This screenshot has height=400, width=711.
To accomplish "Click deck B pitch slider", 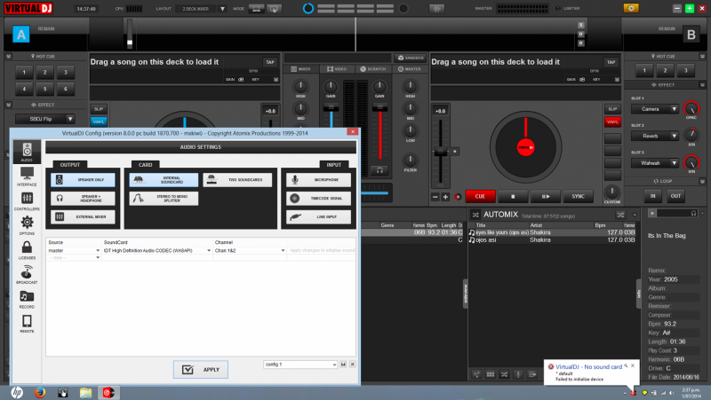I will click(441, 151).
